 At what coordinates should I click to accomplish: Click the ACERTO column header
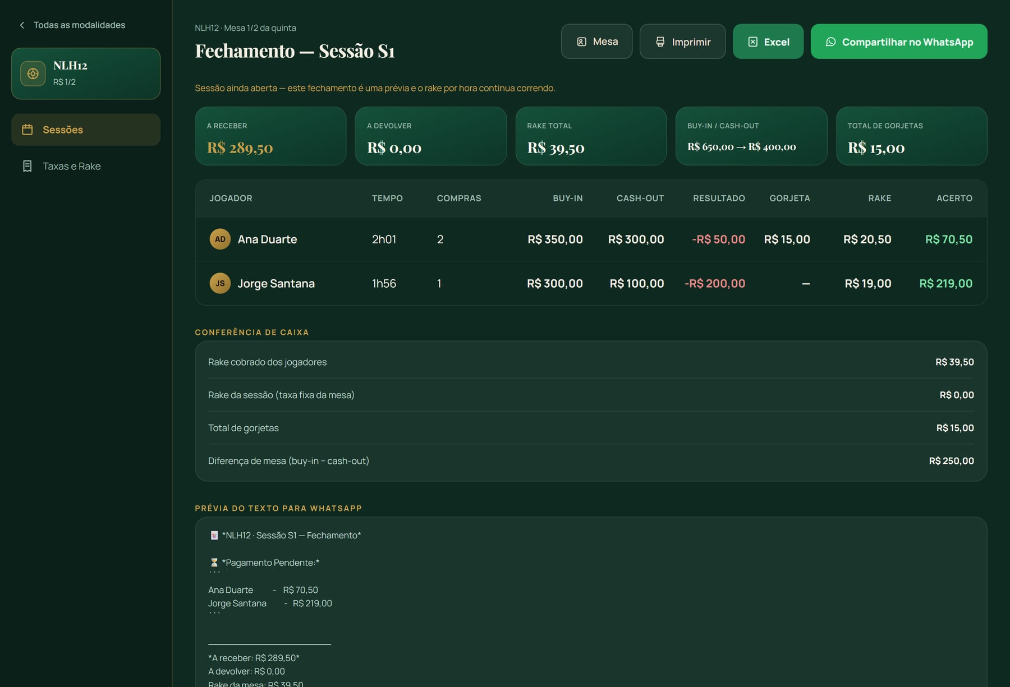[x=954, y=199]
